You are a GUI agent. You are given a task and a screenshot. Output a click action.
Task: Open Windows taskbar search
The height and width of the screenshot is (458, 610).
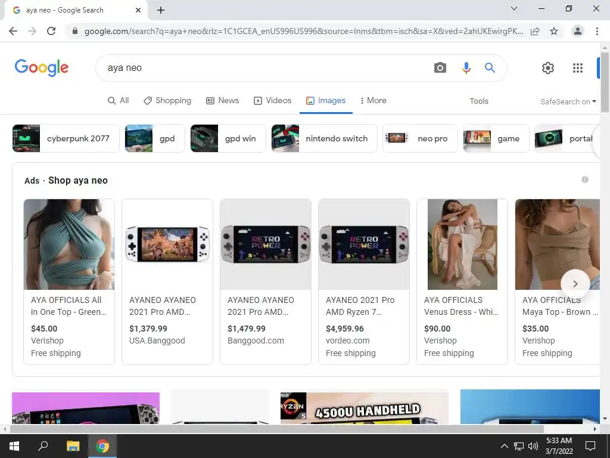click(x=43, y=446)
